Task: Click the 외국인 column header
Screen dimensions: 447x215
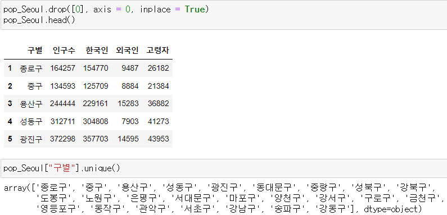Action: [x=127, y=51]
